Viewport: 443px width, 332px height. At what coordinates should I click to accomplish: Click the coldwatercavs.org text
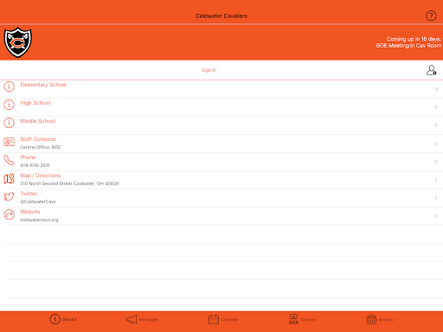pyautogui.click(x=39, y=220)
